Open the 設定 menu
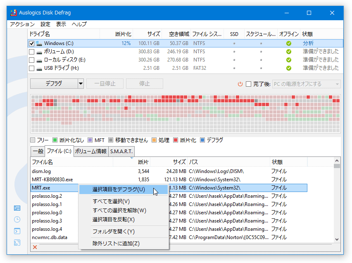Viewport: 352px width, 263px height. 45,24
